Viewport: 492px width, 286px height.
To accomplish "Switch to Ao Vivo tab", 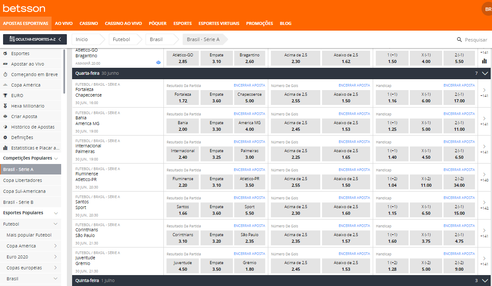I will click(64, 24).
